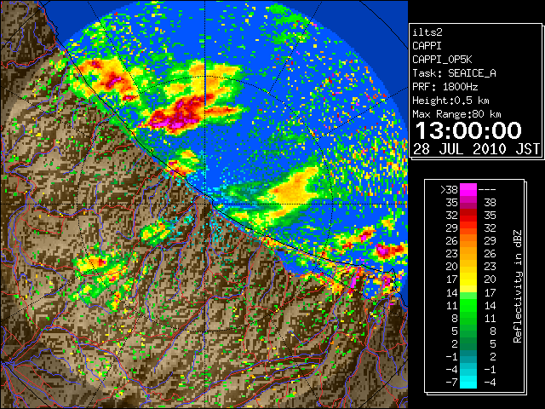Click the '-7' legend value
The width and height of the screenshot is (545, 409).
[x=451, y=383]
